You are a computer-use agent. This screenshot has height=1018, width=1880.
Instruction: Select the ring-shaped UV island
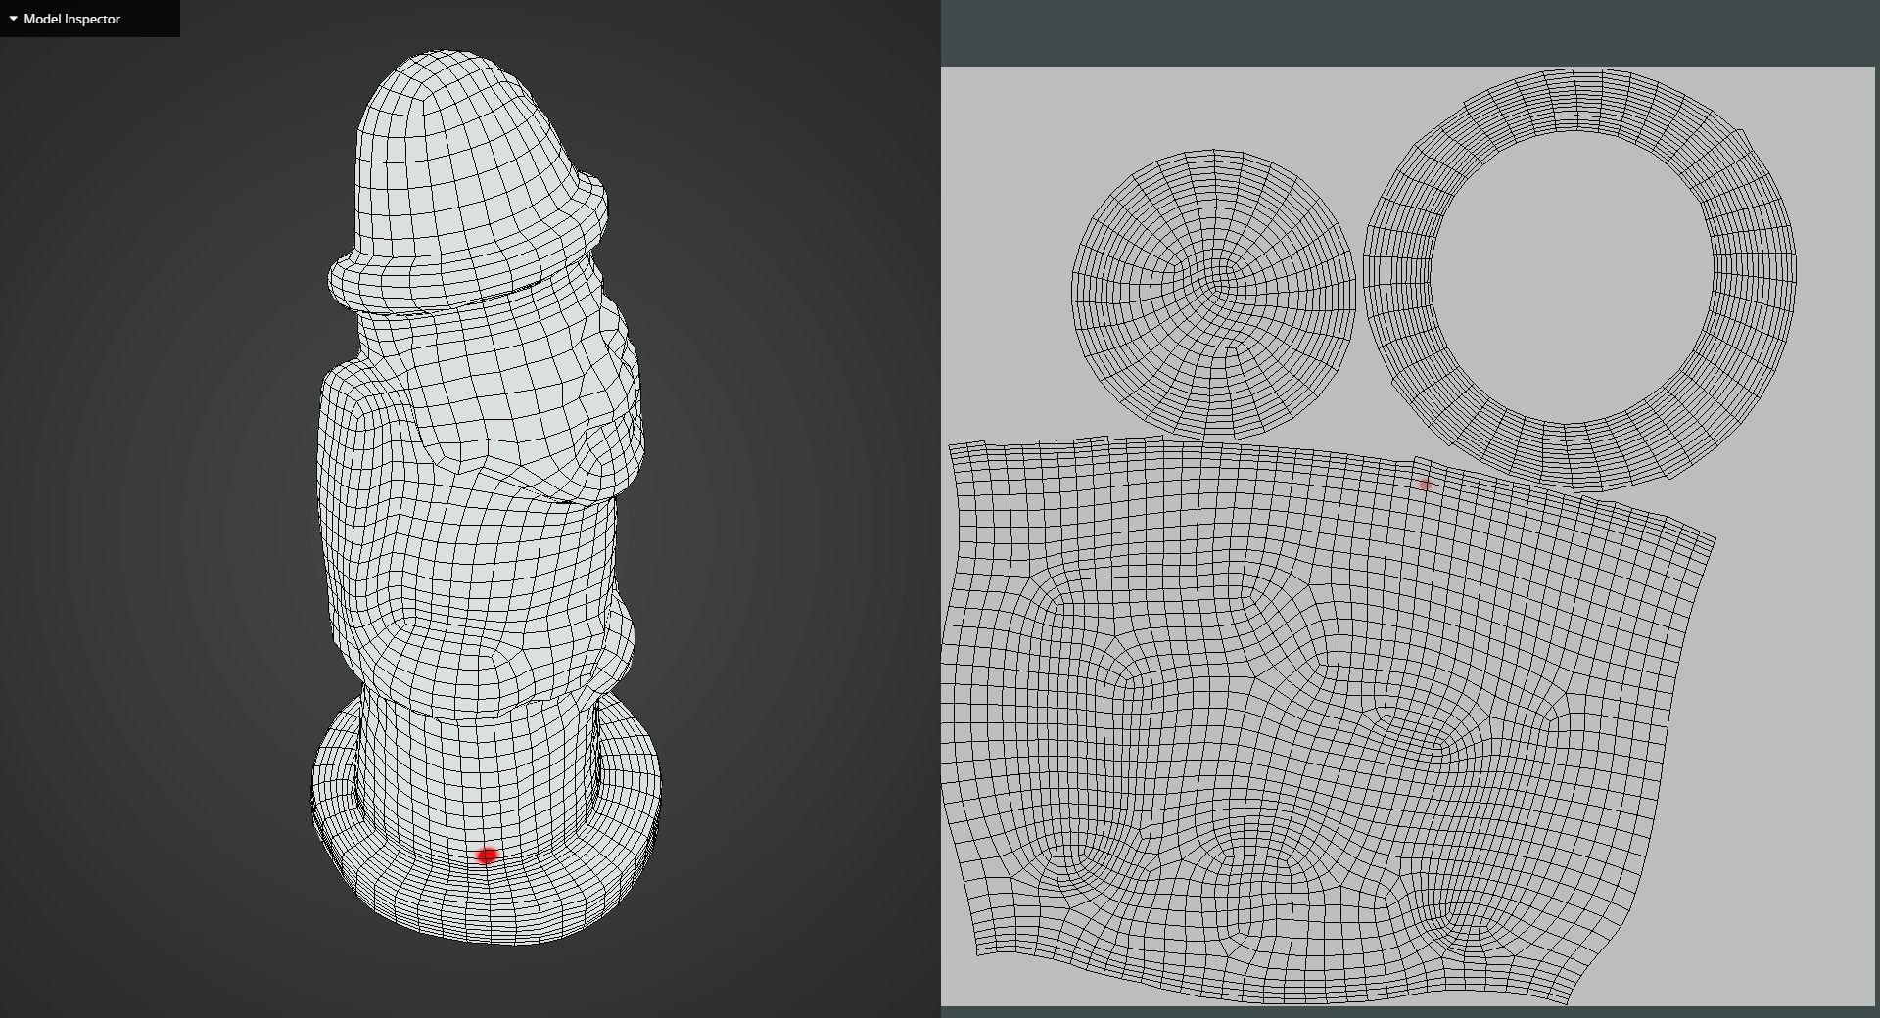point(1579,279)
